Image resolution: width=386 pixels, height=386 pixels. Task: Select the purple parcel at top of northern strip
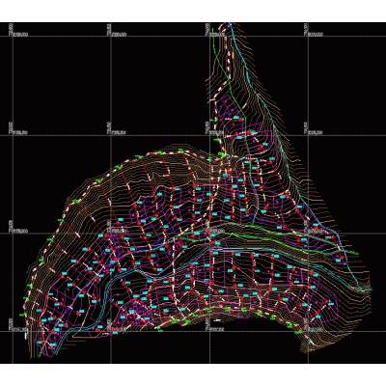[224, 106]
